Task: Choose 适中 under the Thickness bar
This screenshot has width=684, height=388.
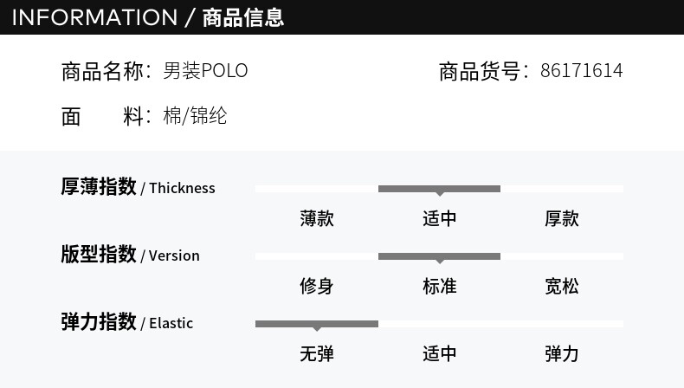Action: point(439,218)
